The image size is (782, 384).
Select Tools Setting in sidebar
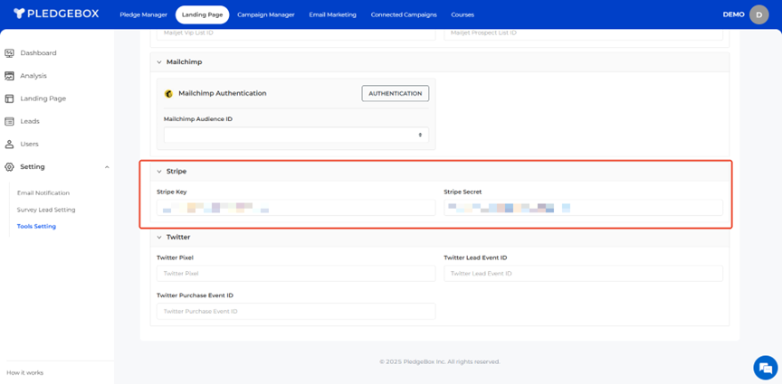36,226
